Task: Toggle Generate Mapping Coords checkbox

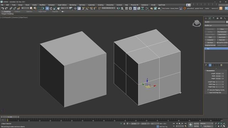Action: tap(208, 90)
